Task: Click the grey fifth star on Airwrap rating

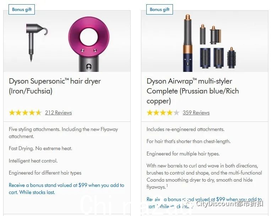Action: pyautogui.click(x=176, y=113)
